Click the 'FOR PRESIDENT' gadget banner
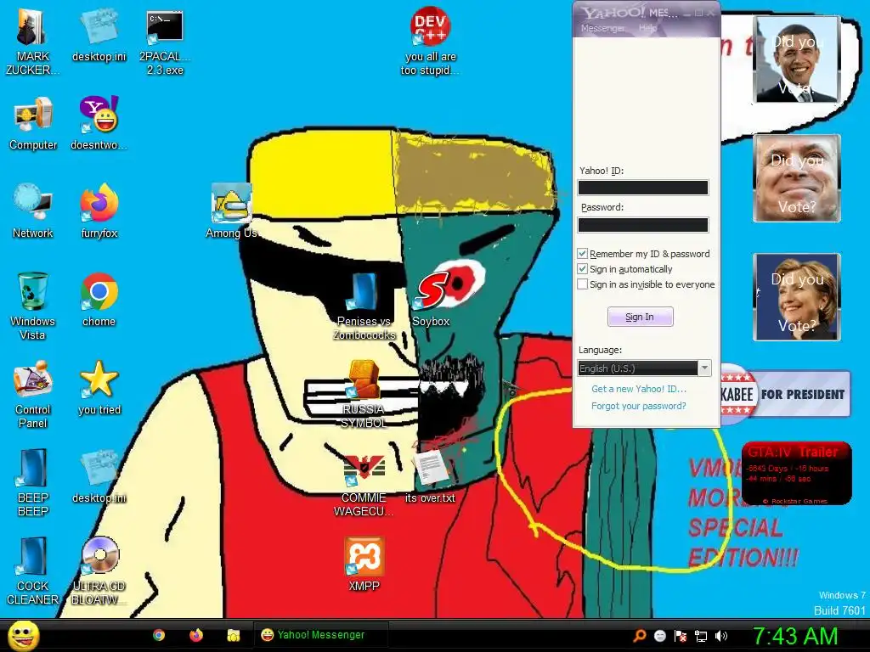The width and height of the screenshot is (870, 652). (x=786, y=394)
